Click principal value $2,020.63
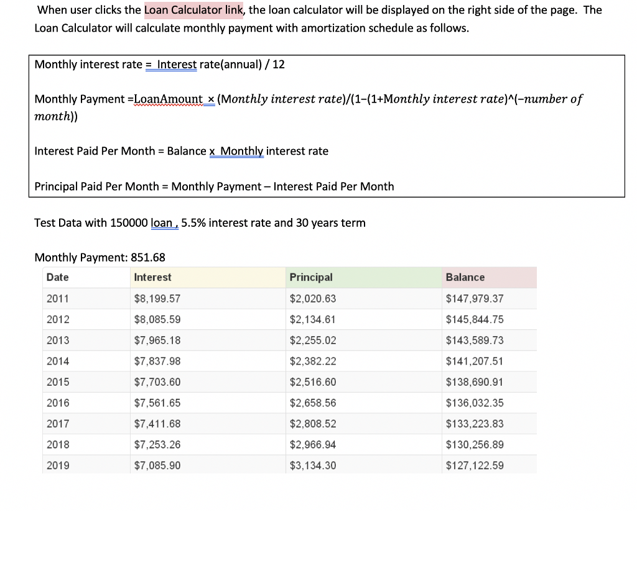This screenshot has width=637, height=566. 313,299
